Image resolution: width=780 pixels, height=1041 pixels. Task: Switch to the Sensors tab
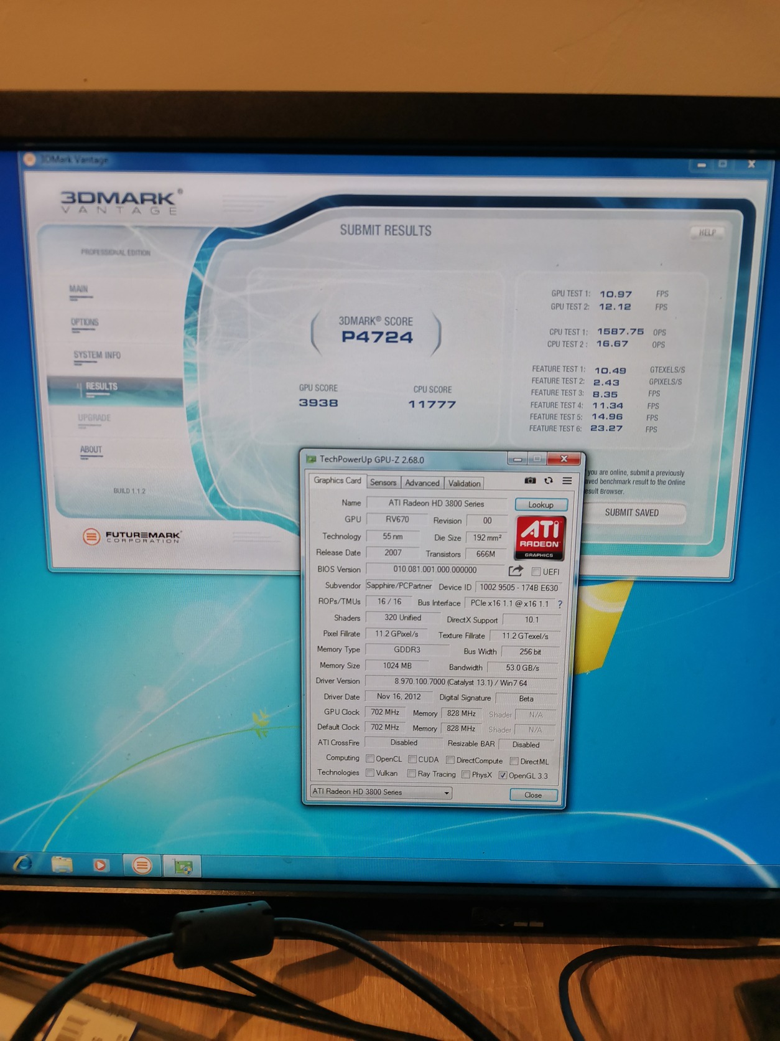[x=383, y=483]
